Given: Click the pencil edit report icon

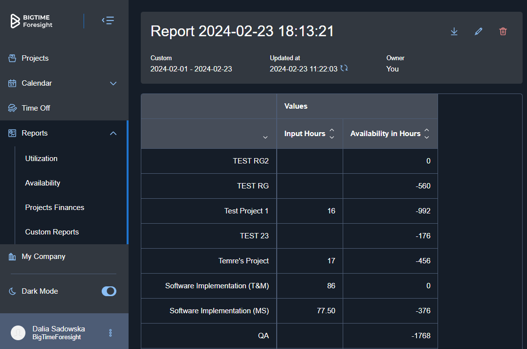Looking at the screenshot, I should 479,31.
